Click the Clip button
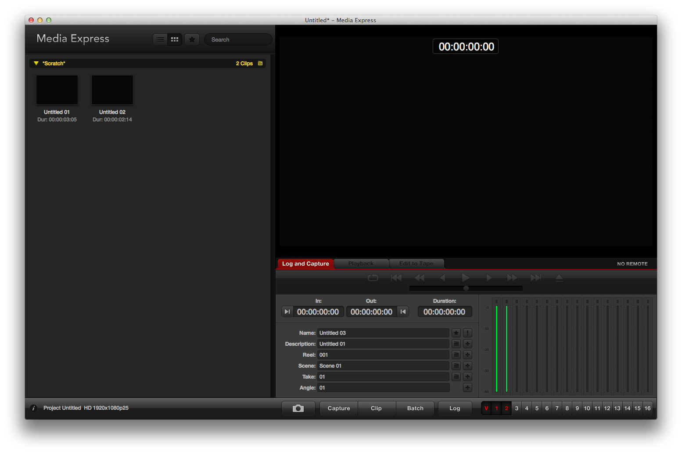This screenshot has width=682, height=454. coord(377,408)
